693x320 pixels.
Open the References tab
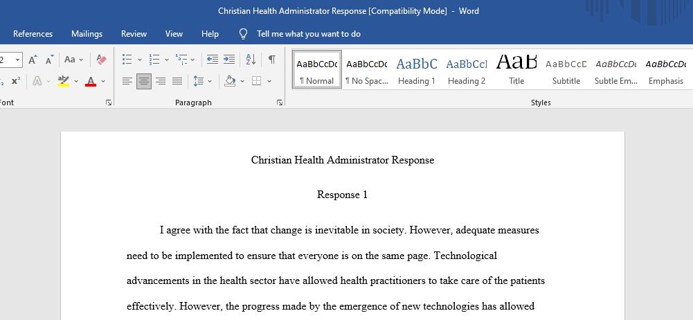(33, 34)
